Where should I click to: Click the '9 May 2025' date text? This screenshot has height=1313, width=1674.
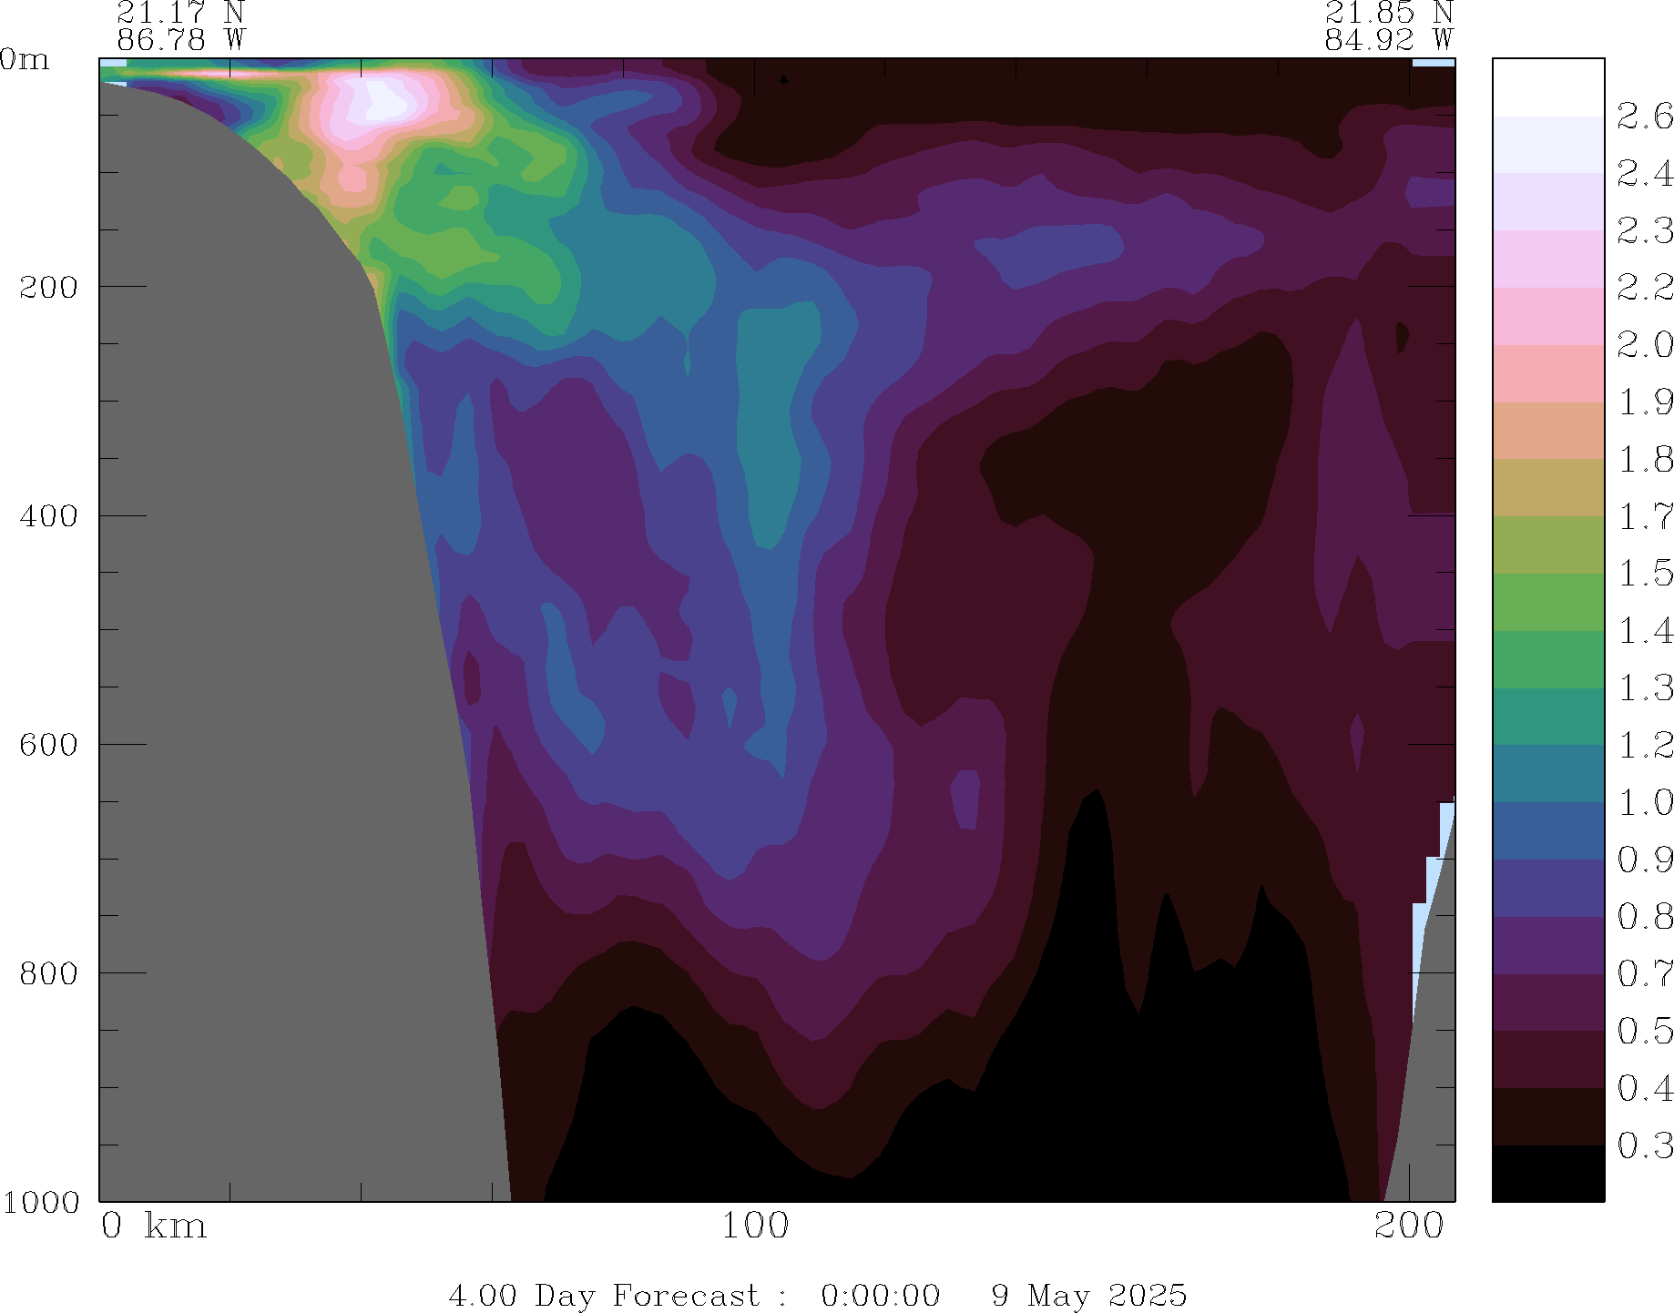tap(1088, 1295)
